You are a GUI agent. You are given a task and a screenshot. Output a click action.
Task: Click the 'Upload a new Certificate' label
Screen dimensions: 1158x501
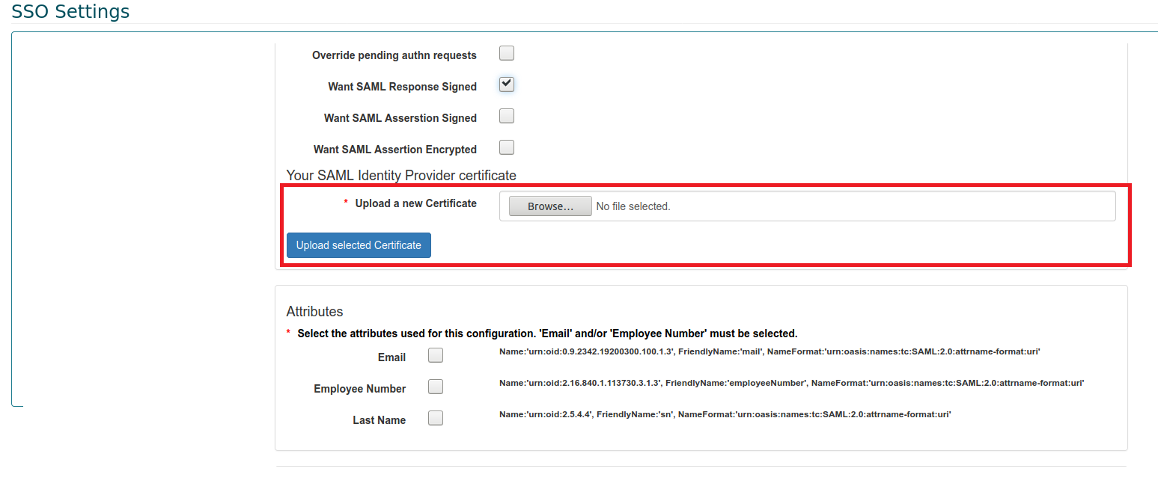[x=415, y=203]
